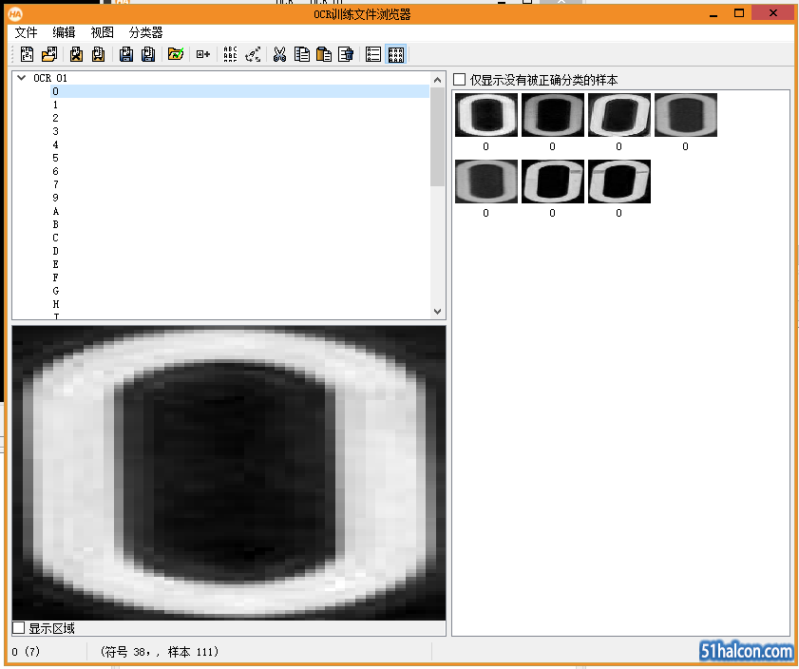Screen dimensions: 799x669
Task: Select the last sample thumbnail in second row
Action: click(619, 182)
